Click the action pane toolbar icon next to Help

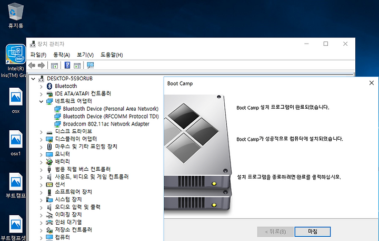coord(77,65)
